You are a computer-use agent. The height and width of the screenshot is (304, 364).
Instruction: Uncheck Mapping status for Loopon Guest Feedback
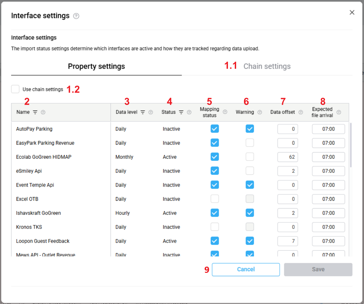click(215, 241)
